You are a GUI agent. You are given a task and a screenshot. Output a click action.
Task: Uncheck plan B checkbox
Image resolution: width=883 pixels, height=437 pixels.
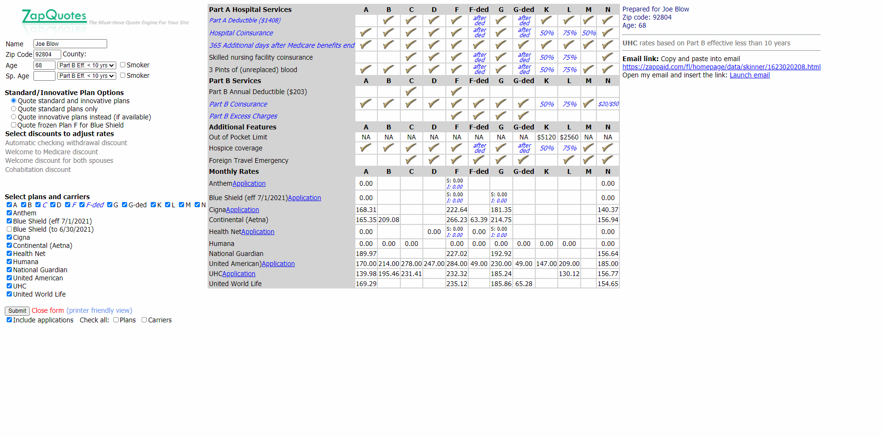coord(23,205)
